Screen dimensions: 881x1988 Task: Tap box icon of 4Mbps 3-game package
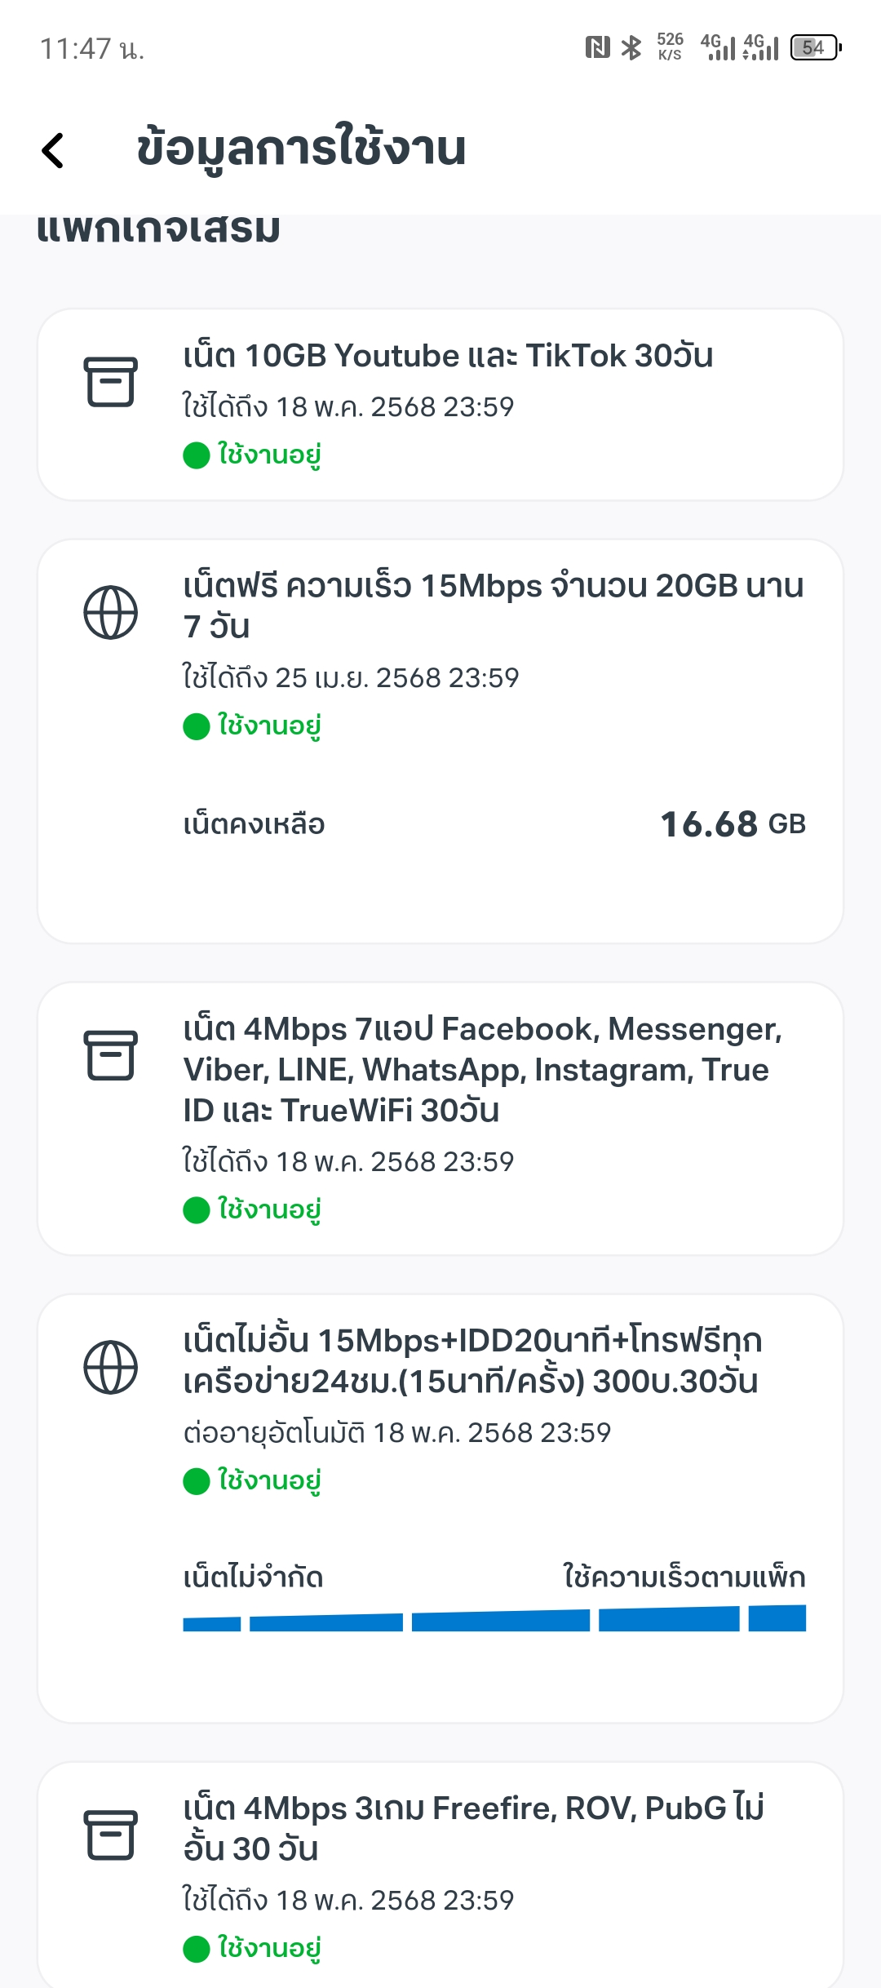[111, 1835]
